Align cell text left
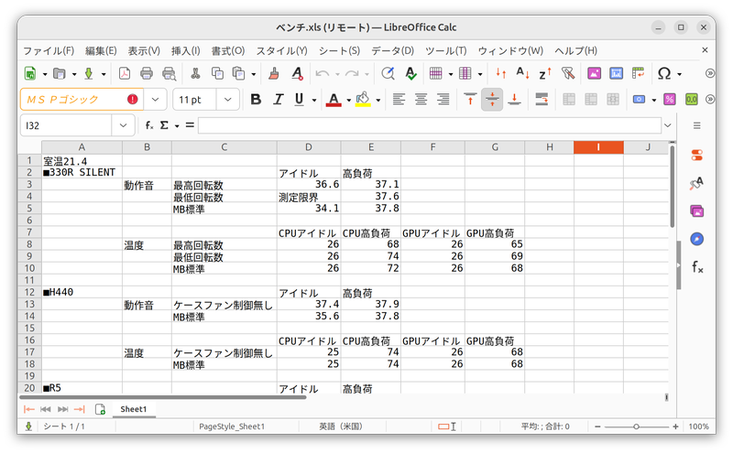This screenshot has width=733, height=453. pos(399,99)
